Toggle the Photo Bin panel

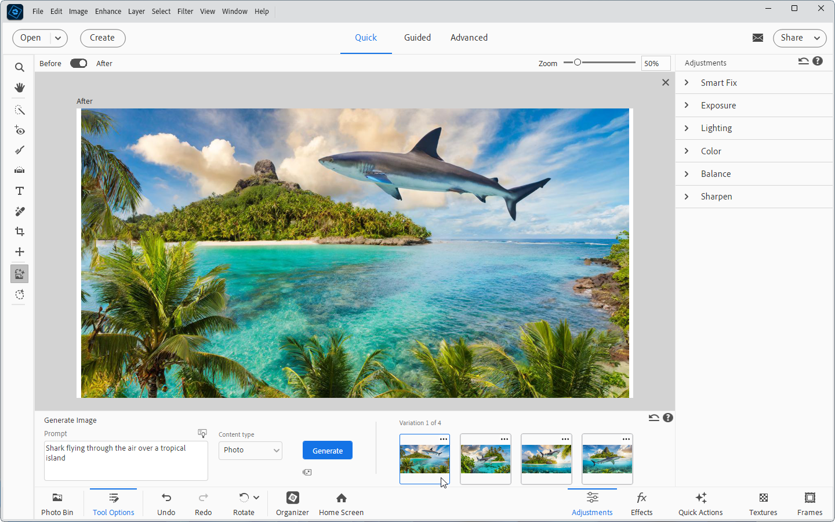tap(57, 503)
